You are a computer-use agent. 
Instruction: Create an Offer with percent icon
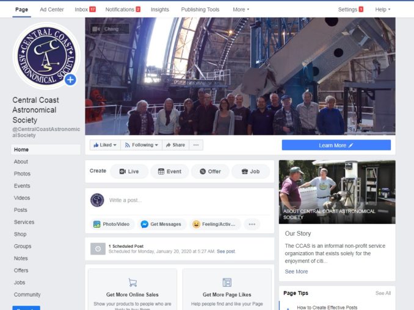210,172
